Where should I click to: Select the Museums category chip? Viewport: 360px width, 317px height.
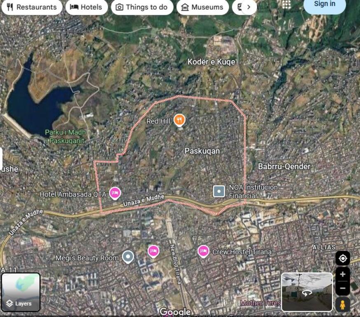point(203,7)
